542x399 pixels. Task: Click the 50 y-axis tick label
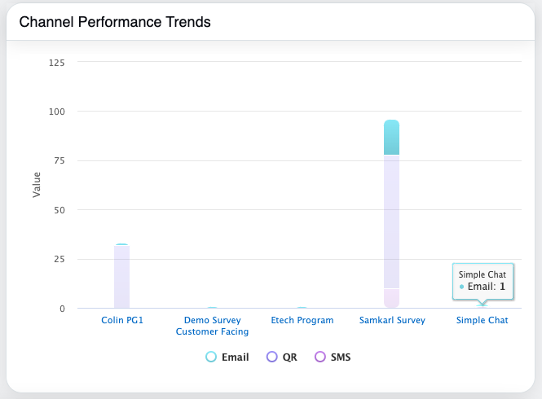(x=60, y=210)
